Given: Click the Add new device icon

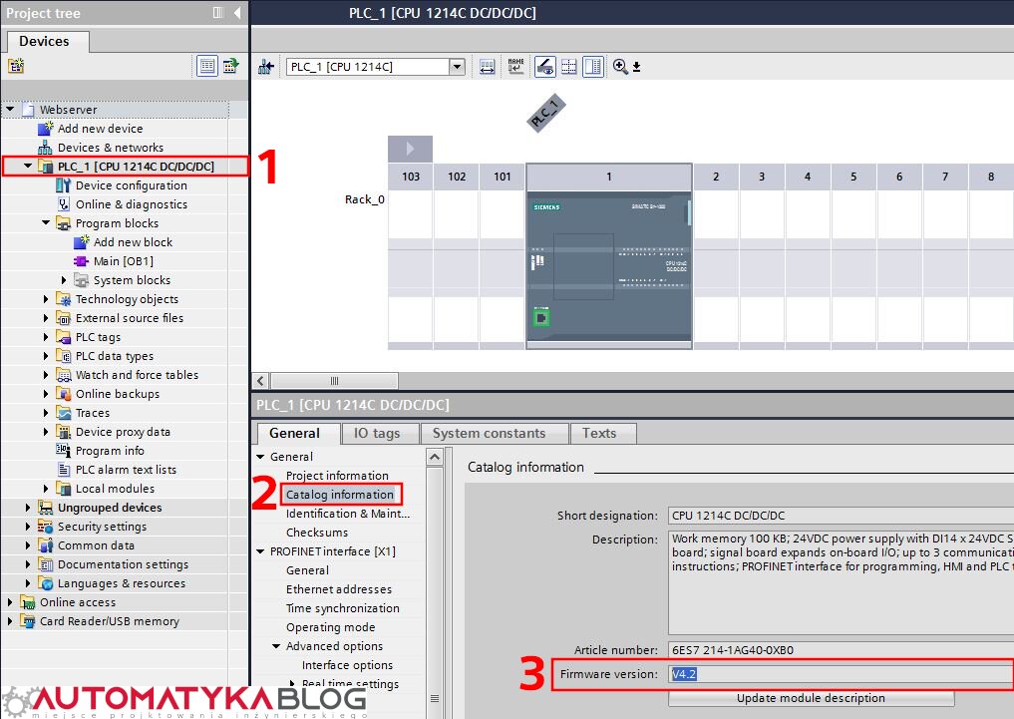Looking at the screenshot, I should [45, 128].
